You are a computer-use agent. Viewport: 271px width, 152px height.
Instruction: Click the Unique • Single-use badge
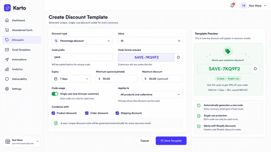[228, 79]
